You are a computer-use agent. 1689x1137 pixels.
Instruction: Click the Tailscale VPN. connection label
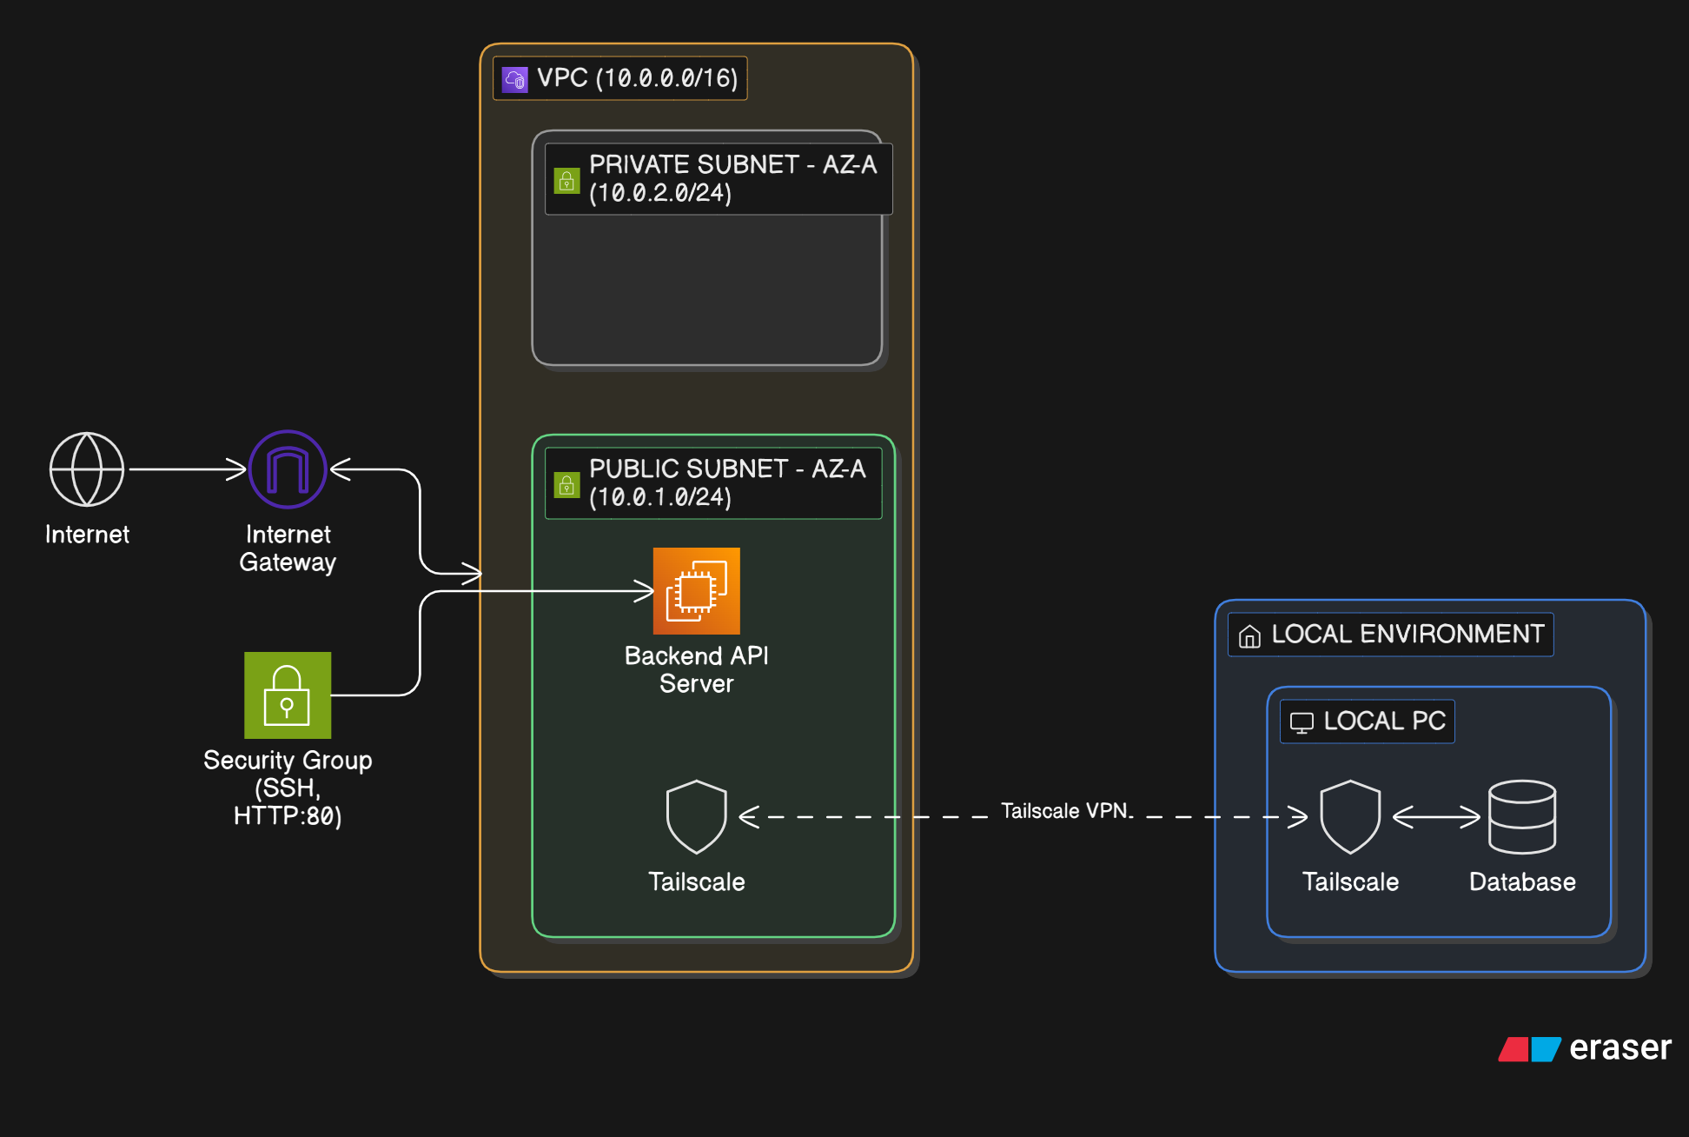[1067, 811]
